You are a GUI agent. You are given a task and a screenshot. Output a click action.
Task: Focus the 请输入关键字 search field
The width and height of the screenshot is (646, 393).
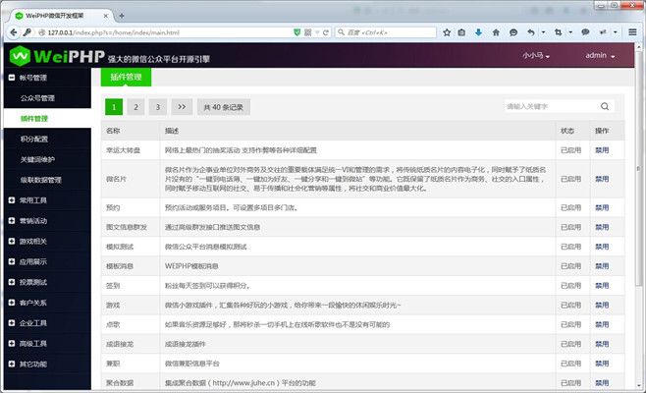point(551,106)
